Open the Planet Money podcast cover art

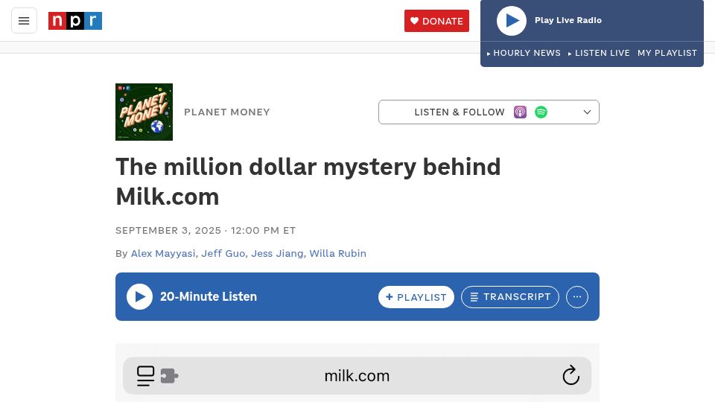point(144,112)
